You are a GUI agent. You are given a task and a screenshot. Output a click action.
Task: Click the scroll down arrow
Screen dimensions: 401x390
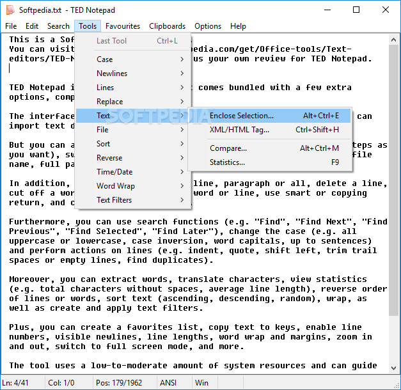coord(393,368)
